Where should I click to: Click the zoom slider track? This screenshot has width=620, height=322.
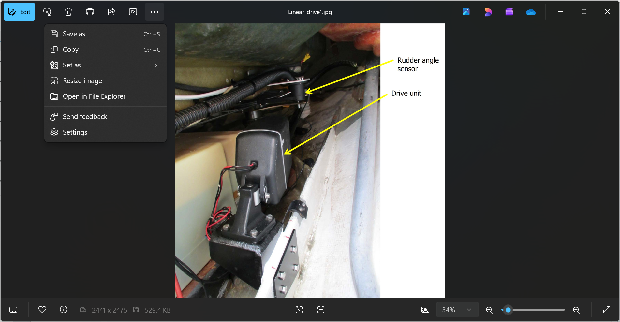point(533,310)
